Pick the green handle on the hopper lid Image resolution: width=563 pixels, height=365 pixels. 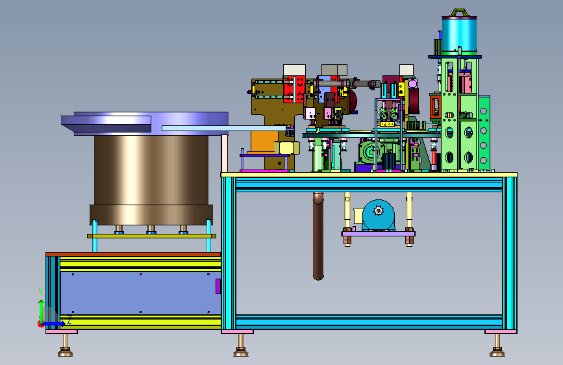coord(459,12)
